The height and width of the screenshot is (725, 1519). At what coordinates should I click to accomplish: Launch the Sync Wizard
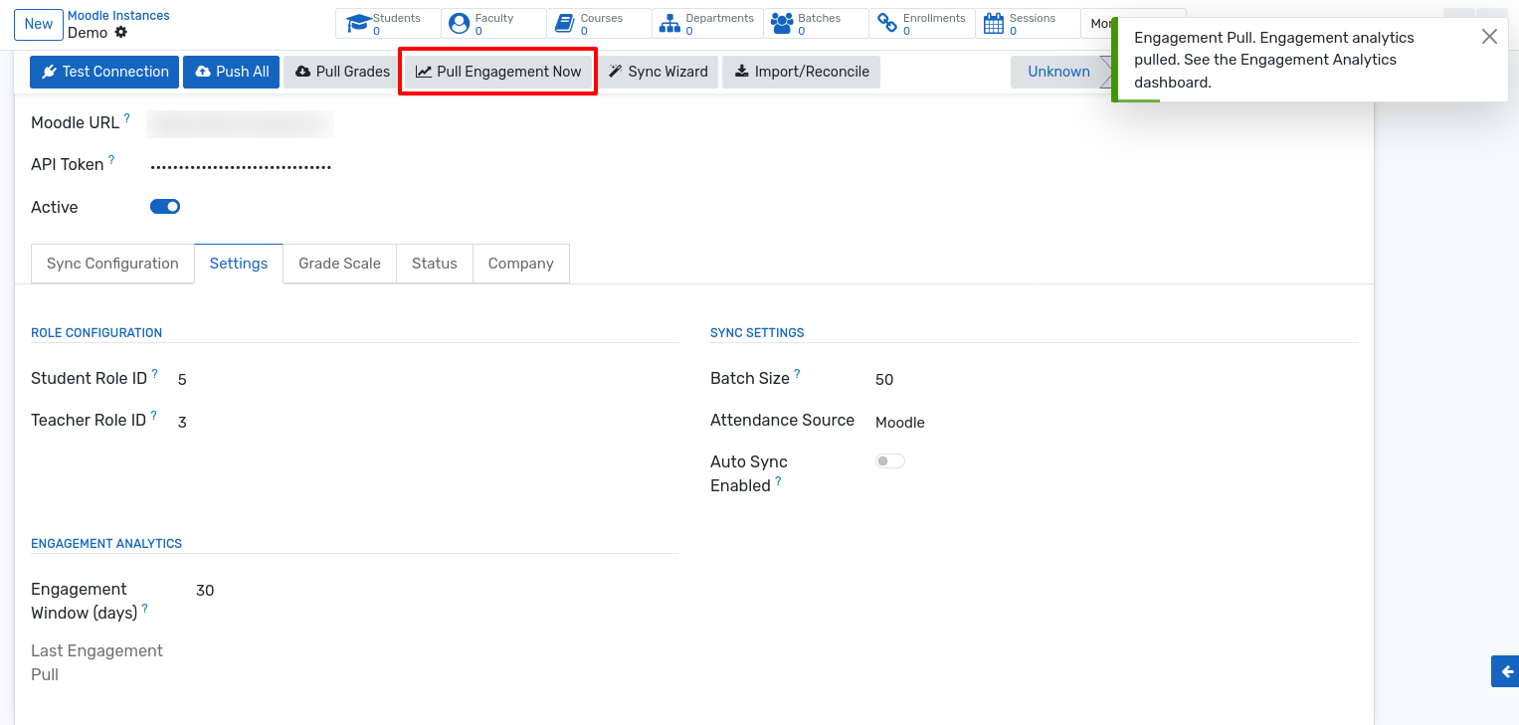(658, 72)
